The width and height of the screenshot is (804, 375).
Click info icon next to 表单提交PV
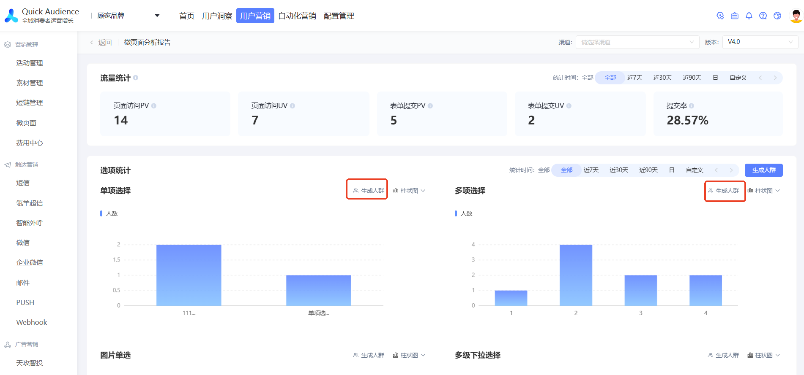pyautogui.click(x=430, y=106)
